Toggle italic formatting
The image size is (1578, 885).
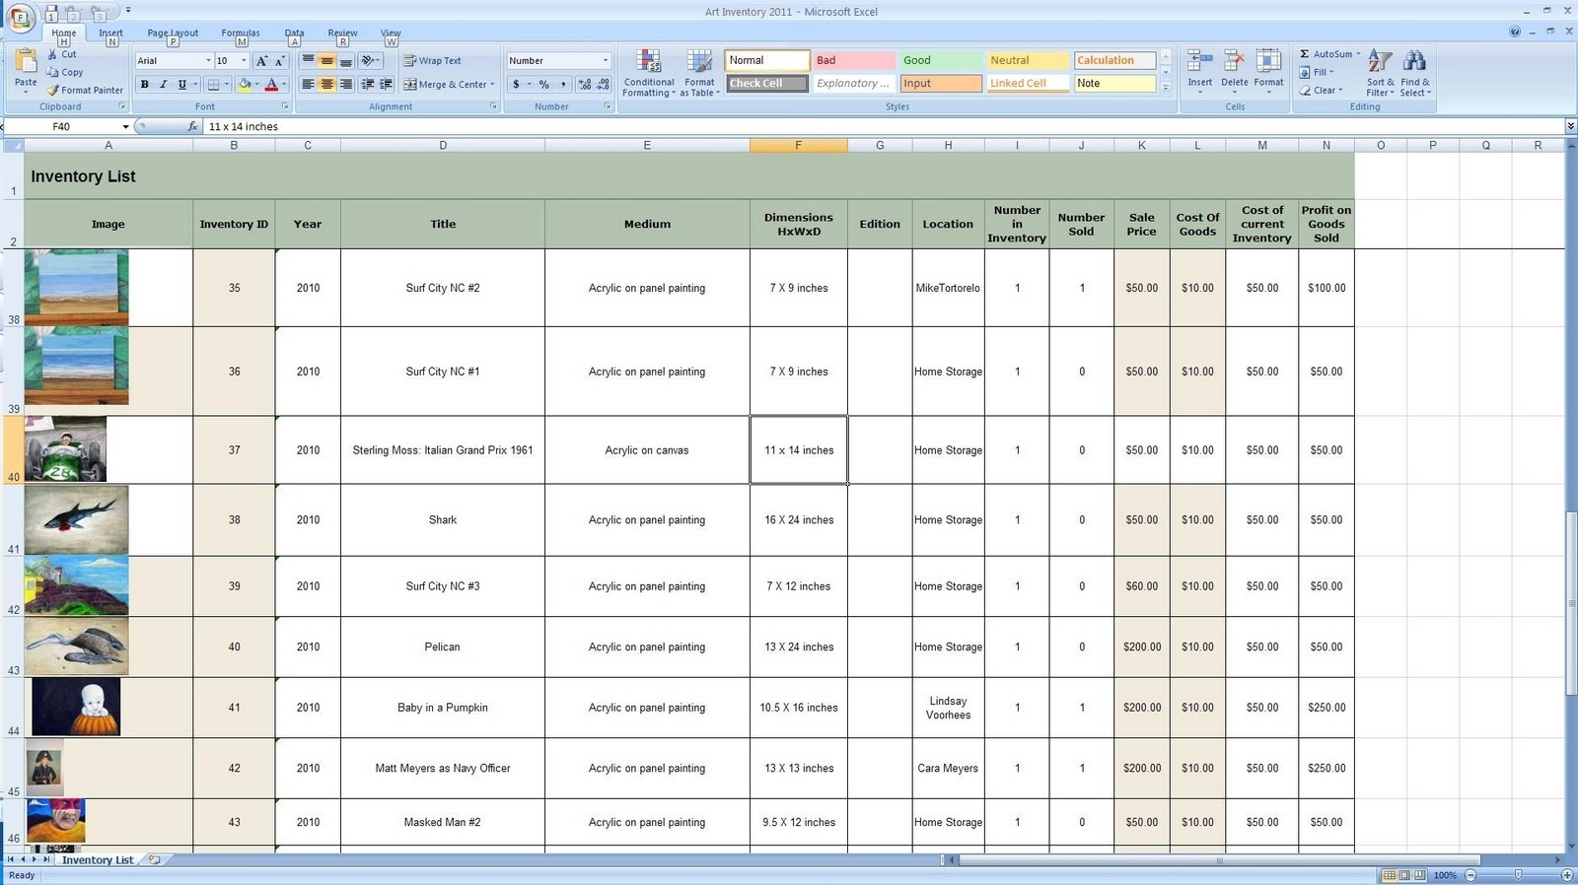click(x=164, y=85)
